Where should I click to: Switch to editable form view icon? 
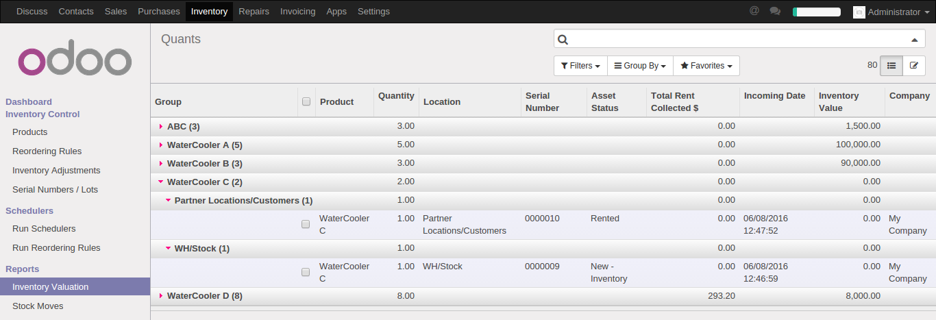click(913, 66)
